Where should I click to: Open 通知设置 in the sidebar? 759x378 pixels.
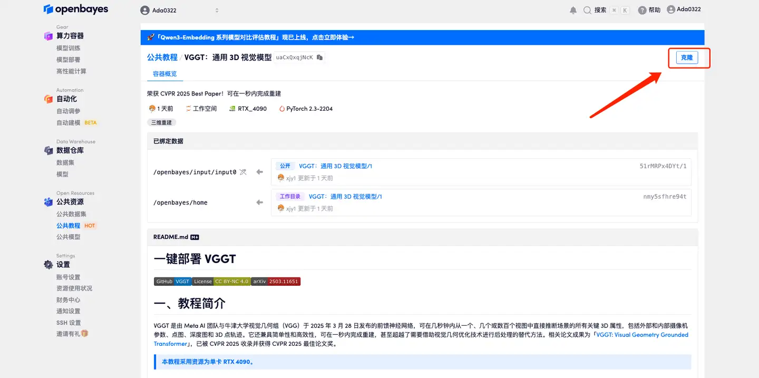click(69, 311)
